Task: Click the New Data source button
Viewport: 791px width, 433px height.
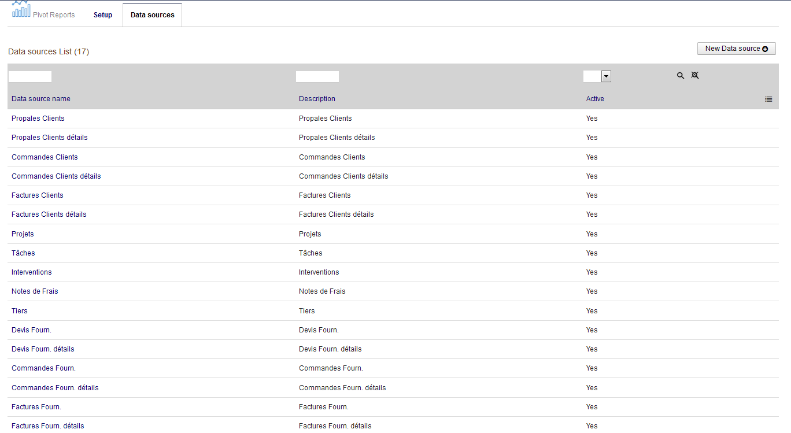Action: point(736,49)
